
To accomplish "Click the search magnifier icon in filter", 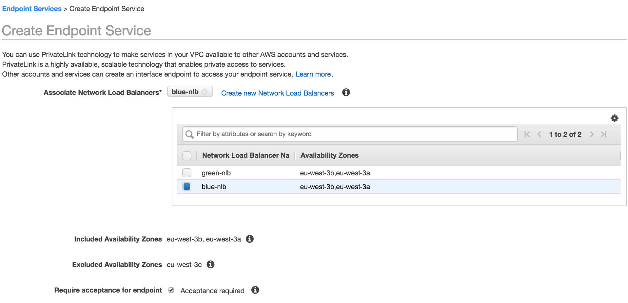I will click(189, 134).
